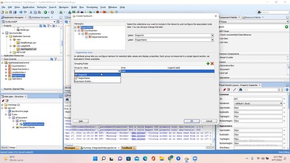Click the toolbar Search field
This screenshot has width=290, height=163.
tap(275, 12)
